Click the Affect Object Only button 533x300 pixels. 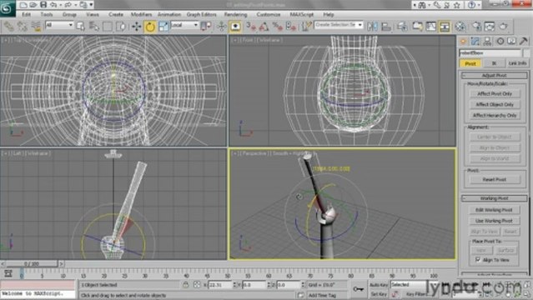pyautogui.click(x=495, y=104)
